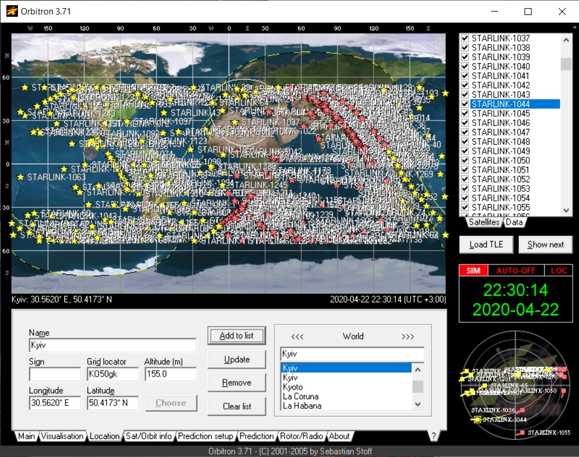Click the STARLINK-1044 yellow marker in radar

pos(477,419)
